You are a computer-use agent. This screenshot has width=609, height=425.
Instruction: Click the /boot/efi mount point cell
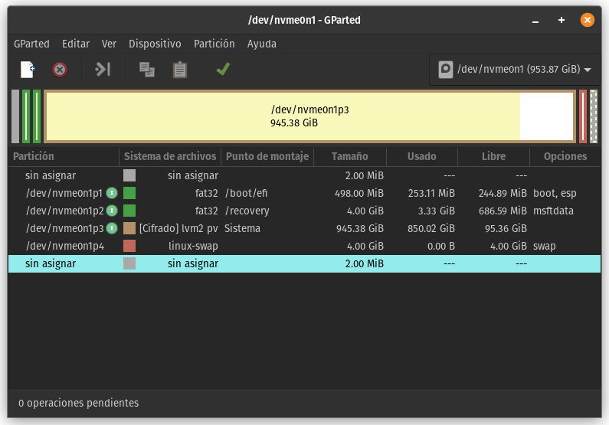click(246, 193)
